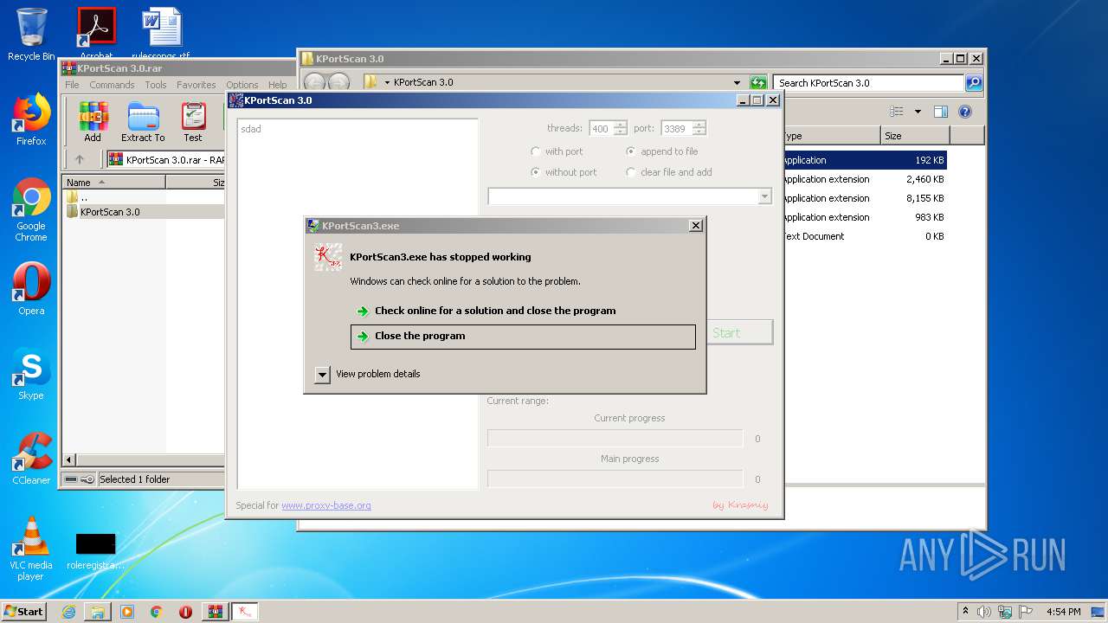1108x623 pixels.
Task: Select the 'clear file and add' radio button
Action: click(x=631, y=172)
